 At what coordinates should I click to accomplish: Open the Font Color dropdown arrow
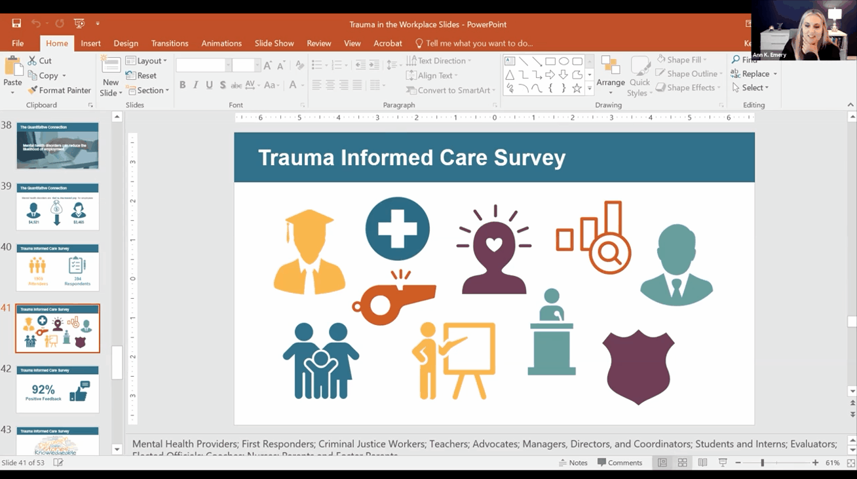coord(302,85)
